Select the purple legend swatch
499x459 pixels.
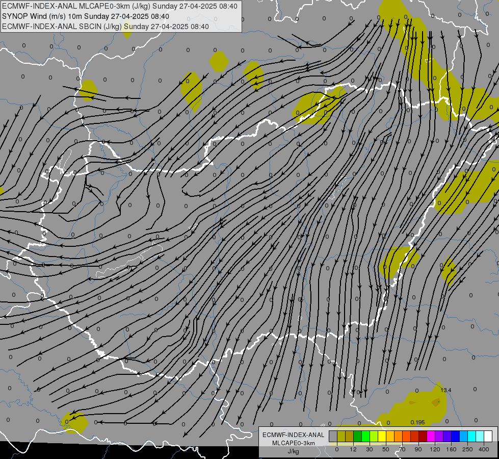(x=439, y=436)
